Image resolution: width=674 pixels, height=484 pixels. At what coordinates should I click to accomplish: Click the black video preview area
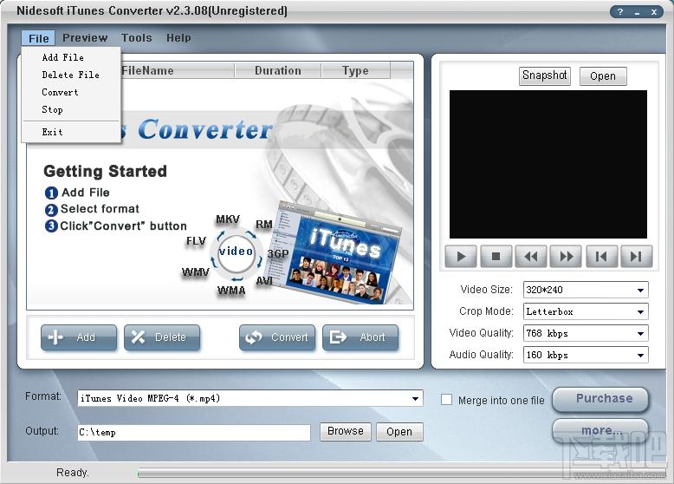548,164
